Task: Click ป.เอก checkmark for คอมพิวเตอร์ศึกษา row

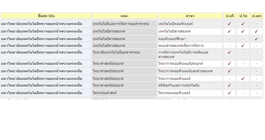Action: 256,39
